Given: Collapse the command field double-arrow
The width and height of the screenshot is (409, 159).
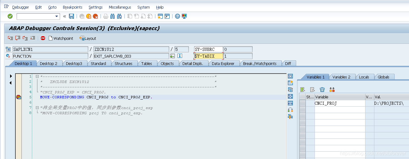Looking at the screenshot, I should [64, 16].
